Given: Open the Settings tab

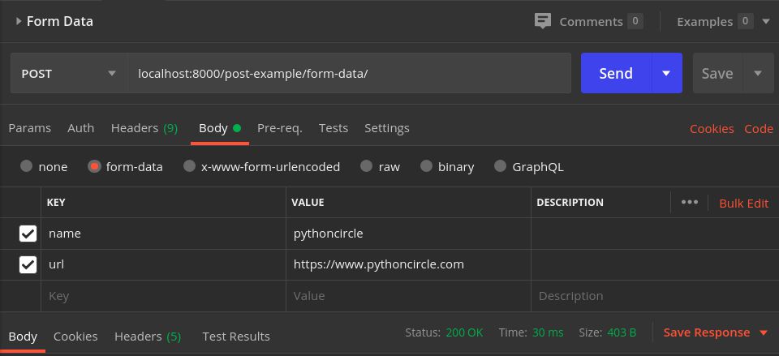Looking at the screenshot, I should click(x=387, y=128).
